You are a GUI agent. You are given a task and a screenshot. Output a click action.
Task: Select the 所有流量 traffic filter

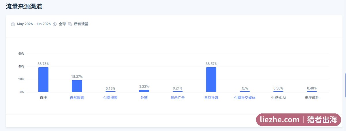[x=81, y=24]
